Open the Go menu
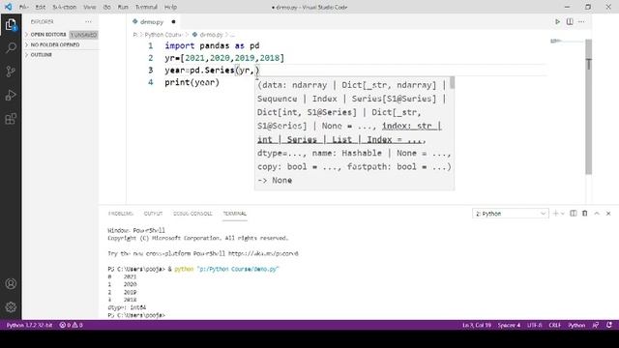Viewport: 619px width, 348px height. tap(107, 7)
